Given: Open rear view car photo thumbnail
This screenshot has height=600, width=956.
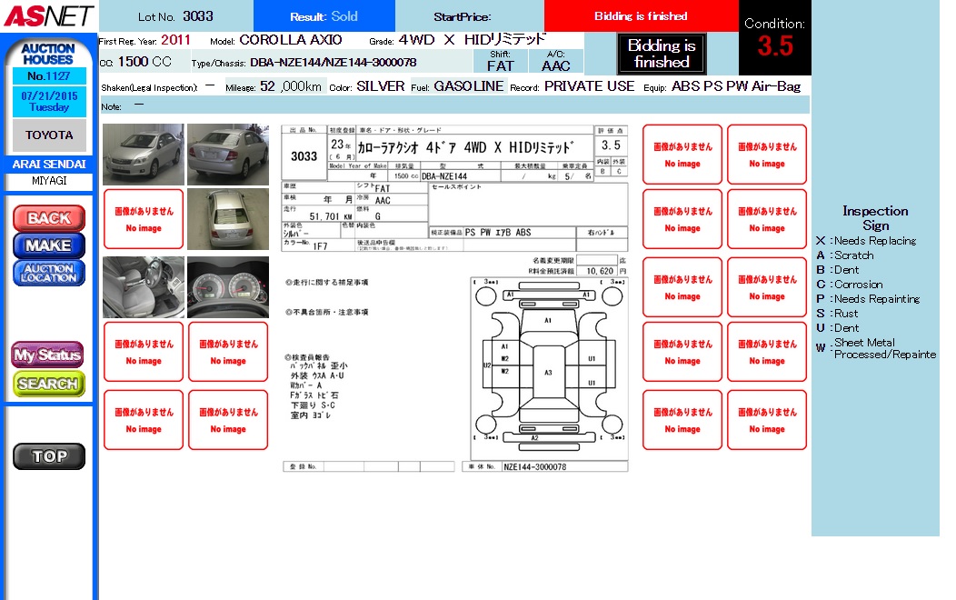Looking at the screenshot, I should [x=228, y=155].
